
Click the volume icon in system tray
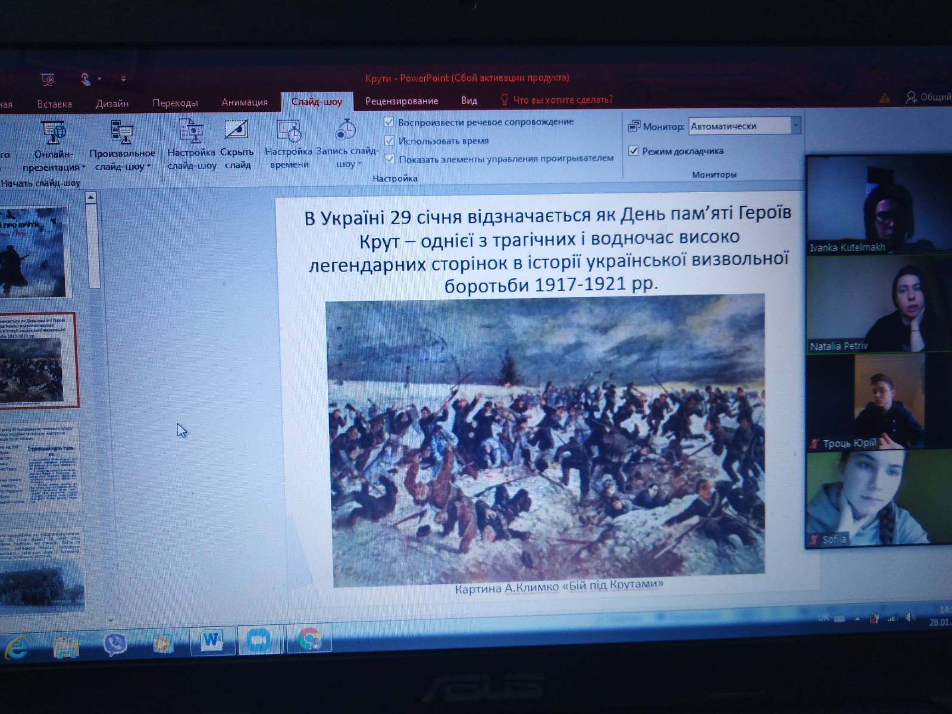(x=910, y=618)
